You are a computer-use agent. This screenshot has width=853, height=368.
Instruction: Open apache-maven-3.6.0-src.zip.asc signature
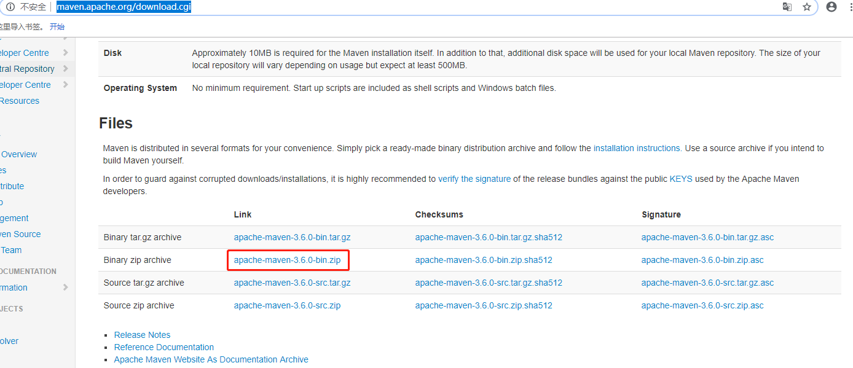pyautogui.click(x=702, y=305)
